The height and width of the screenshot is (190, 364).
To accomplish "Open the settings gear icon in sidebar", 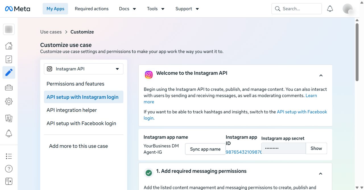I will click(9, 101).
